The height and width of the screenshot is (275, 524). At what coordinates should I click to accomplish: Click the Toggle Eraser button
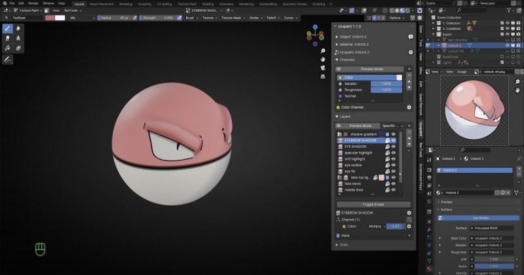click(373, 204)
